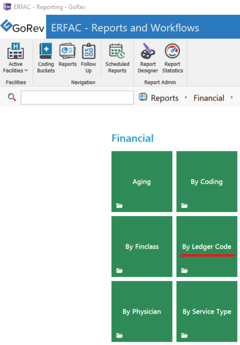Open Coding Buckets in the ribbon
This screenshot has height=345, width=240.
coord(46,58)
